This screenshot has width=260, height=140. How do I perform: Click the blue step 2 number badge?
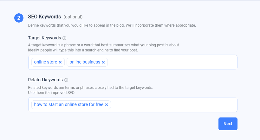19,18
